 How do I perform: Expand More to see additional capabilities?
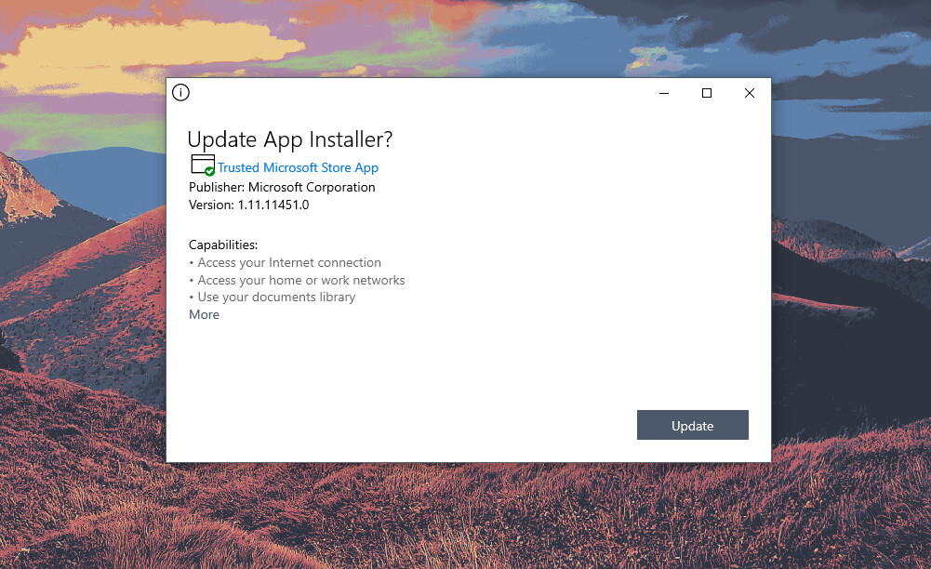pos(204,314)
